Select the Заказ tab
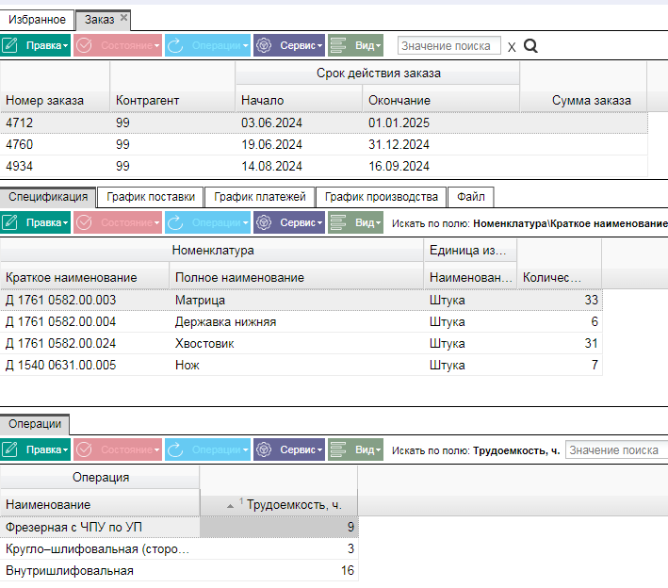668x588 pixels. click(x=99, y=20)
